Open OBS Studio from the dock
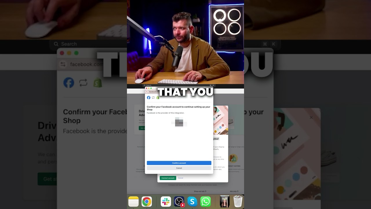This screenshot has width=371, height=209. tap(179, 201)
